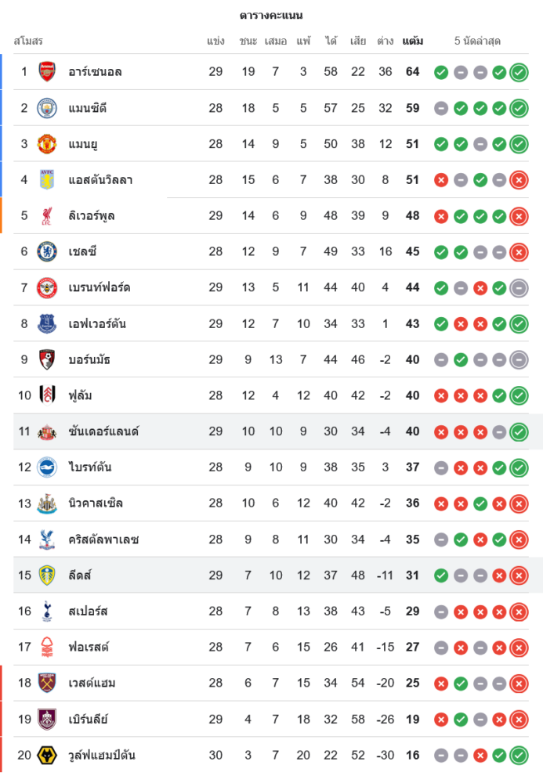Click the Manchester City club crest

[x=47, y=108]
